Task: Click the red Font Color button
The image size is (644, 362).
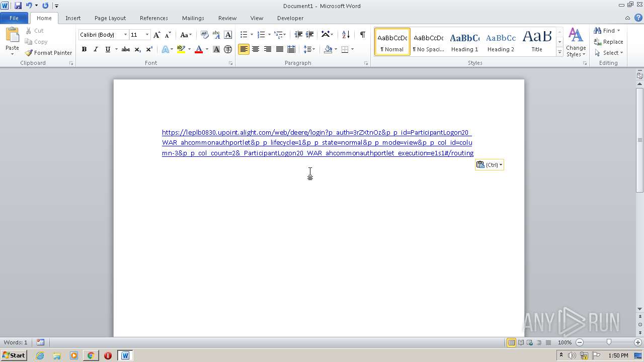Action: pyautogui.click(x=199, y=49)
